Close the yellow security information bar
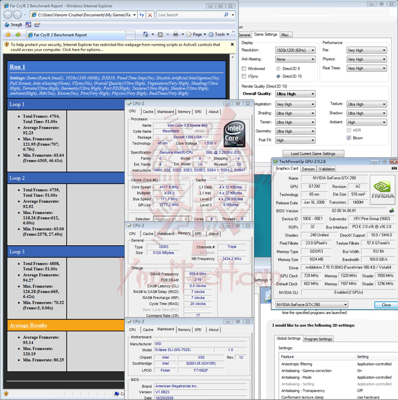398x400 pixels. 232,44
